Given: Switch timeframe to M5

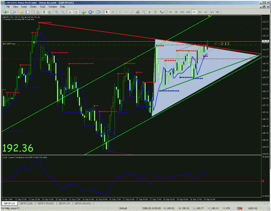Looking at the screenshot, I should (x=176, y=12).
